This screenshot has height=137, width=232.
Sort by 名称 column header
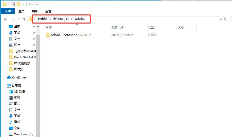[48, 27]
